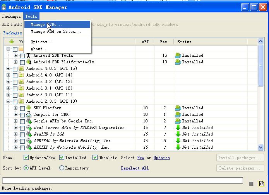Screen dimensions: 269x195
Task: Click the Real3D by LGE add-on icon
Action: (29, 134)
